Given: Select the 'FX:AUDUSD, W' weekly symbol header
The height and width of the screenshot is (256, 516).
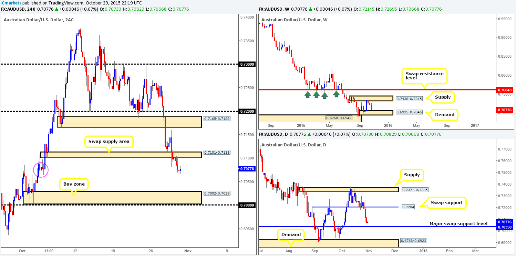Looking at the screenshot, I should tap(274, 9).
